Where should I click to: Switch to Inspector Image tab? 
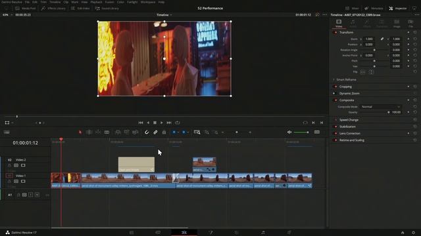(x=397, y=24)
